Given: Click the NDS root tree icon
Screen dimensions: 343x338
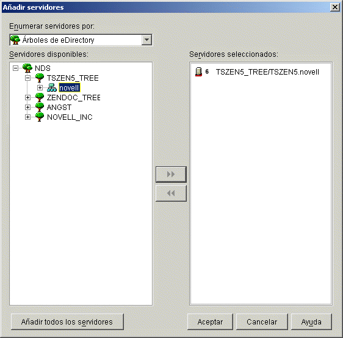Looking at the screenshot, I should (x=27, y=68).
